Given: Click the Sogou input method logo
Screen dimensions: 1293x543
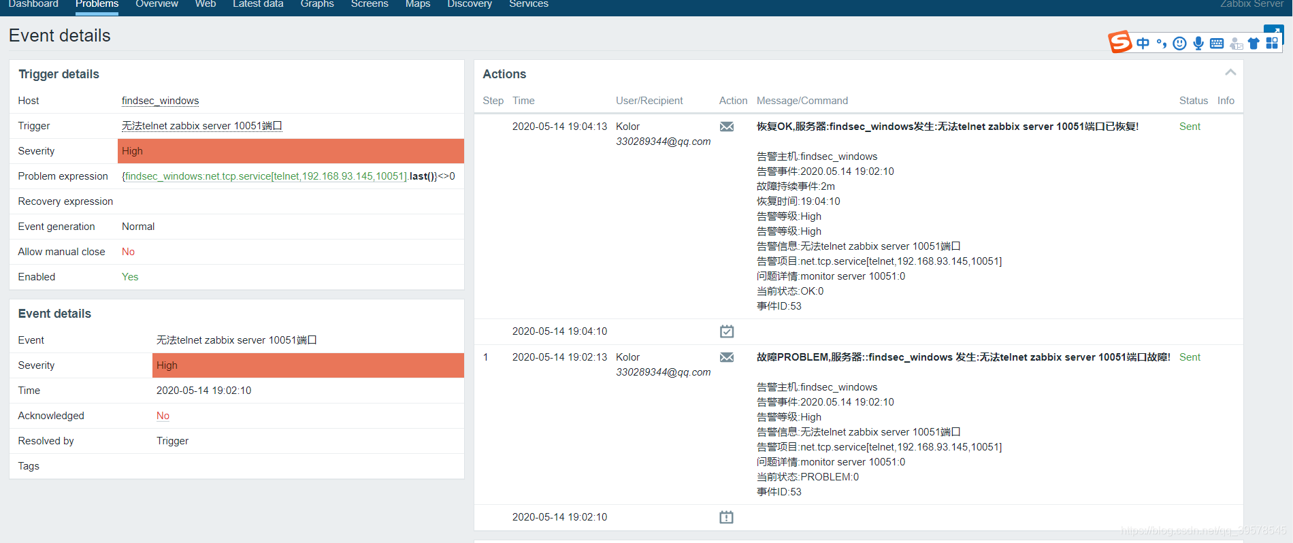Looking at the screenshot, I should (x=1120, y=42).
